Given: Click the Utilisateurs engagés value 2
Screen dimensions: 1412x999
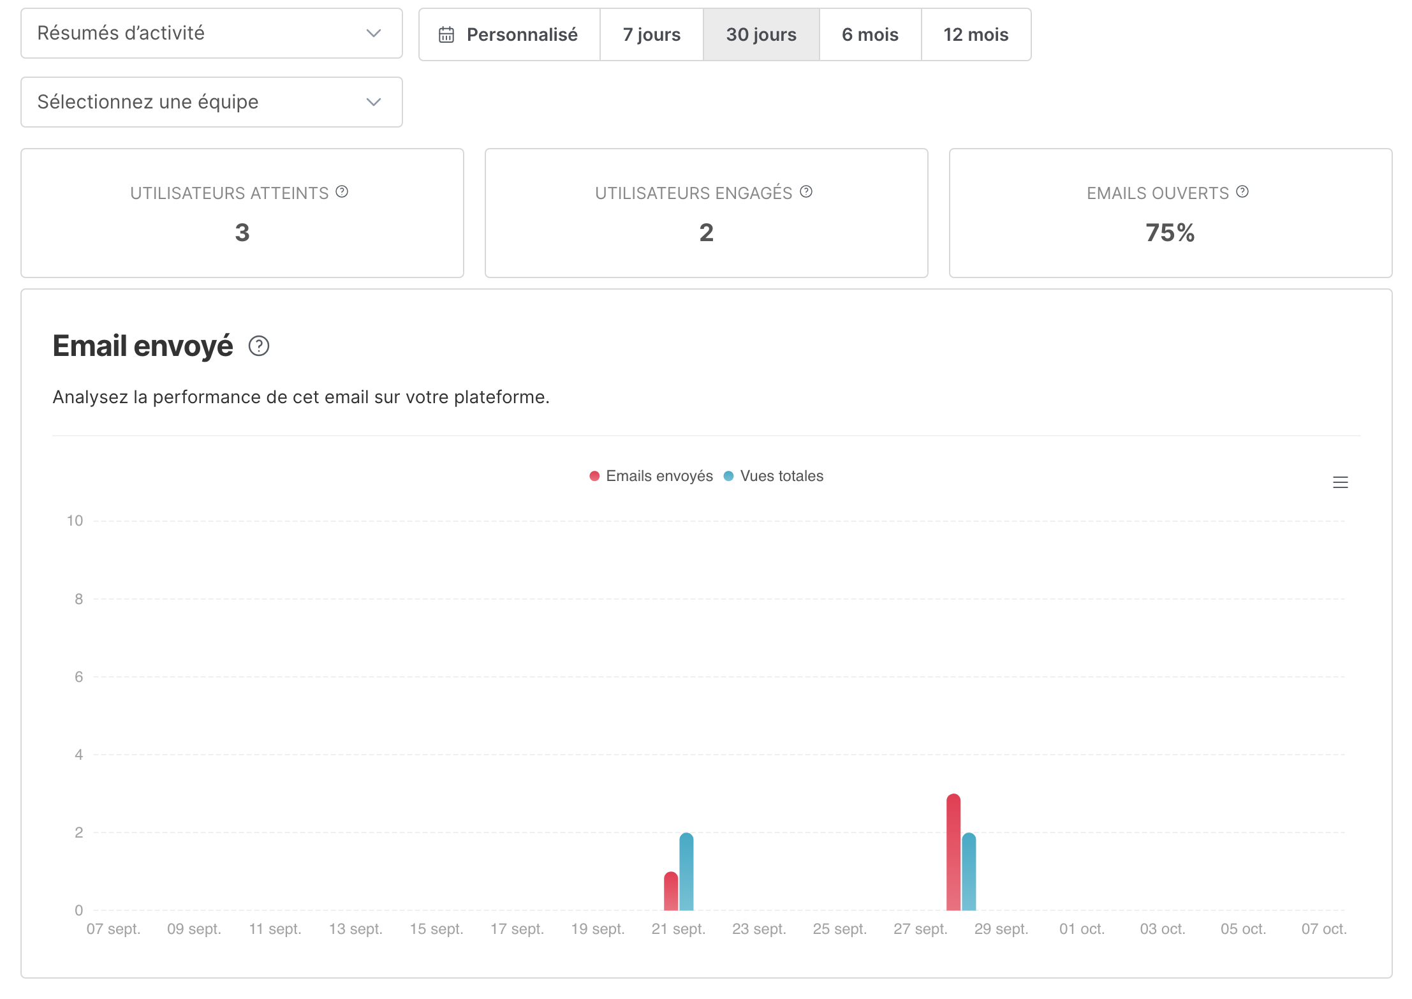Looking at the screenshot, I should click(707, 233).
